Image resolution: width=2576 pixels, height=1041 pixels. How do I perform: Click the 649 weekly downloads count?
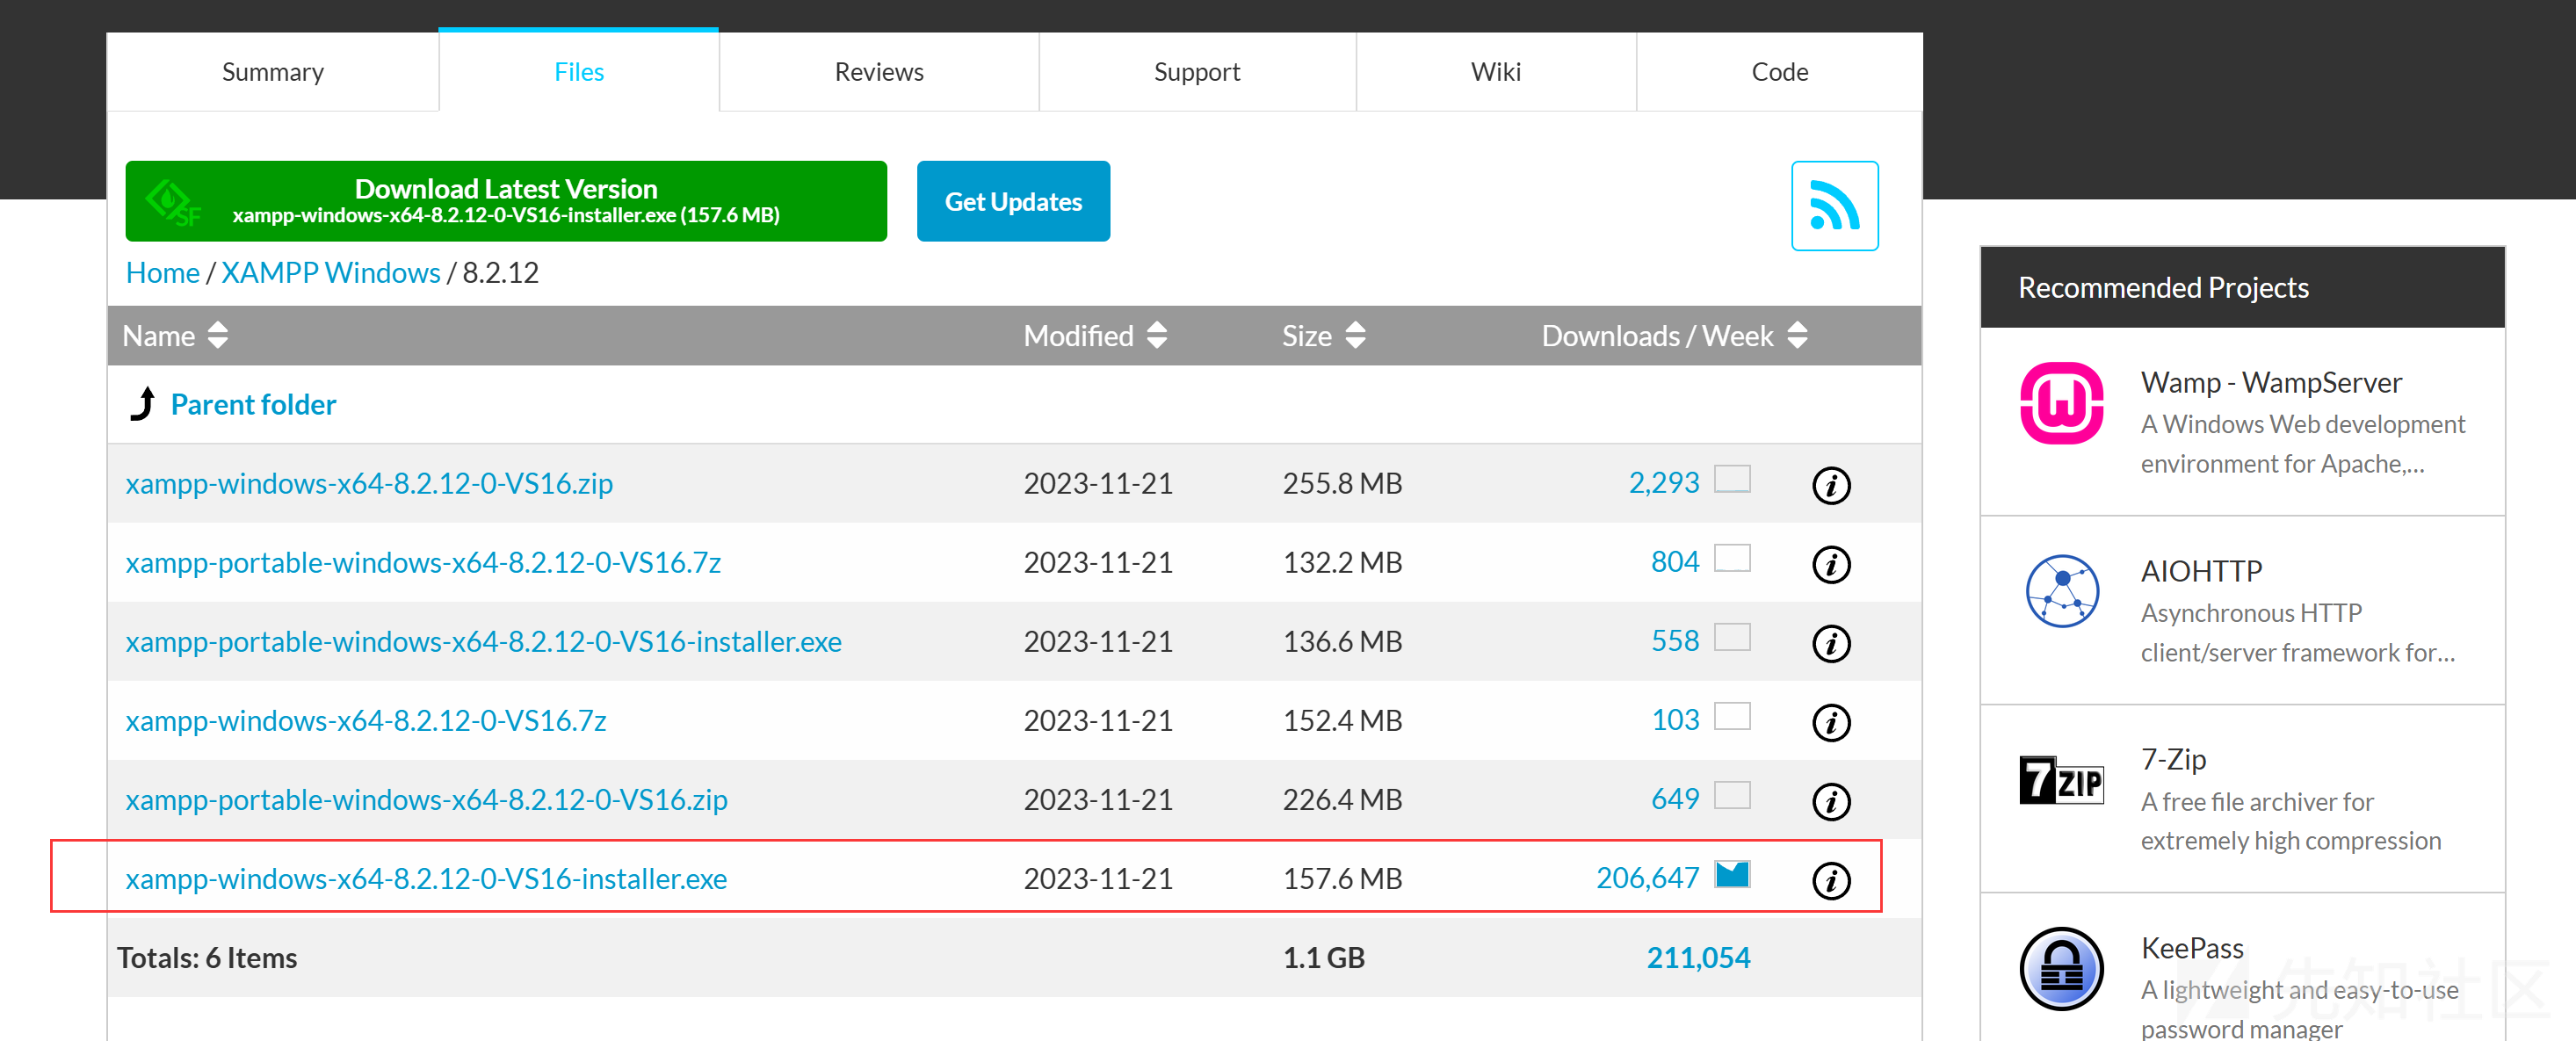(1674, 799)
